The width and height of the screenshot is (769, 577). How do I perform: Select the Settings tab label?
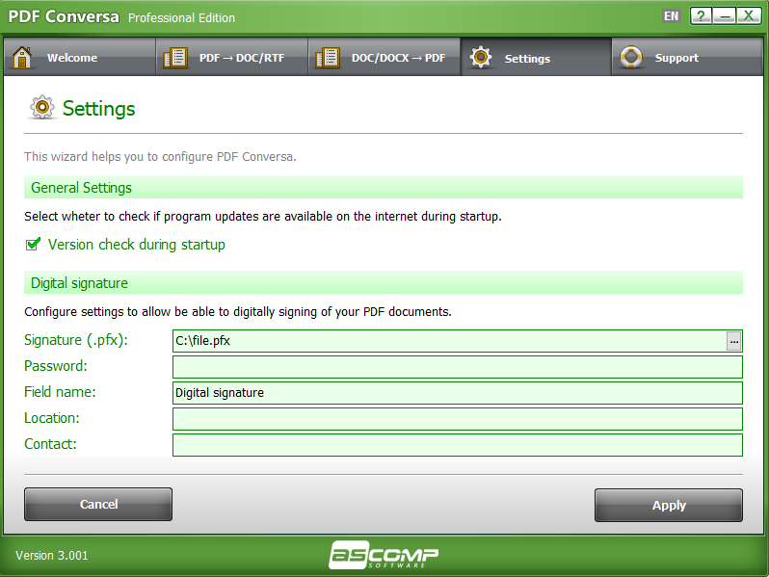click(x=527, y=59)
